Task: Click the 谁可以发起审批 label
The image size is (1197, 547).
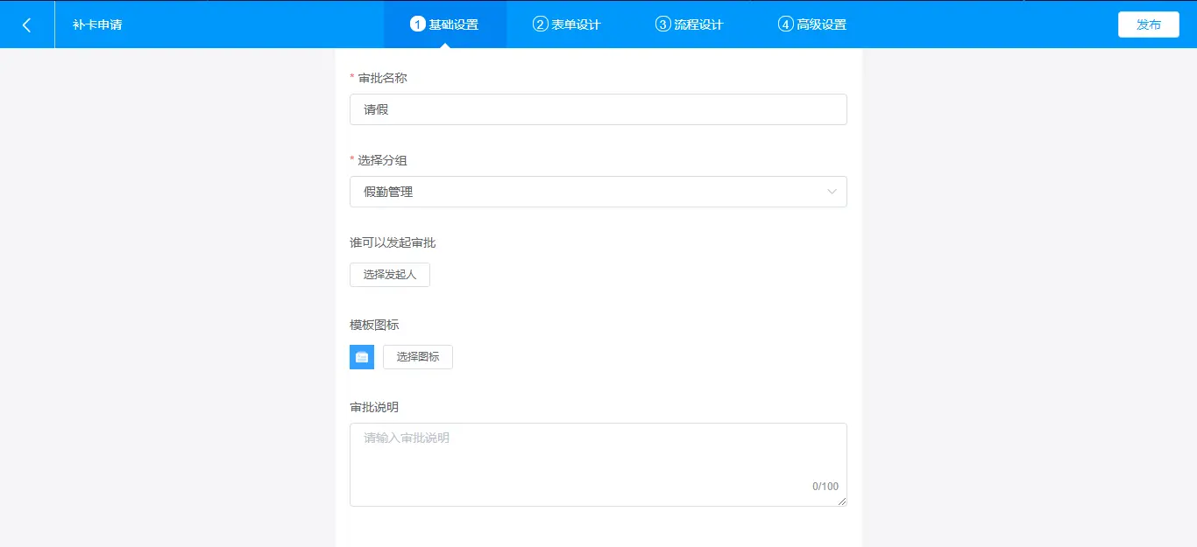Action: point(393,242)
